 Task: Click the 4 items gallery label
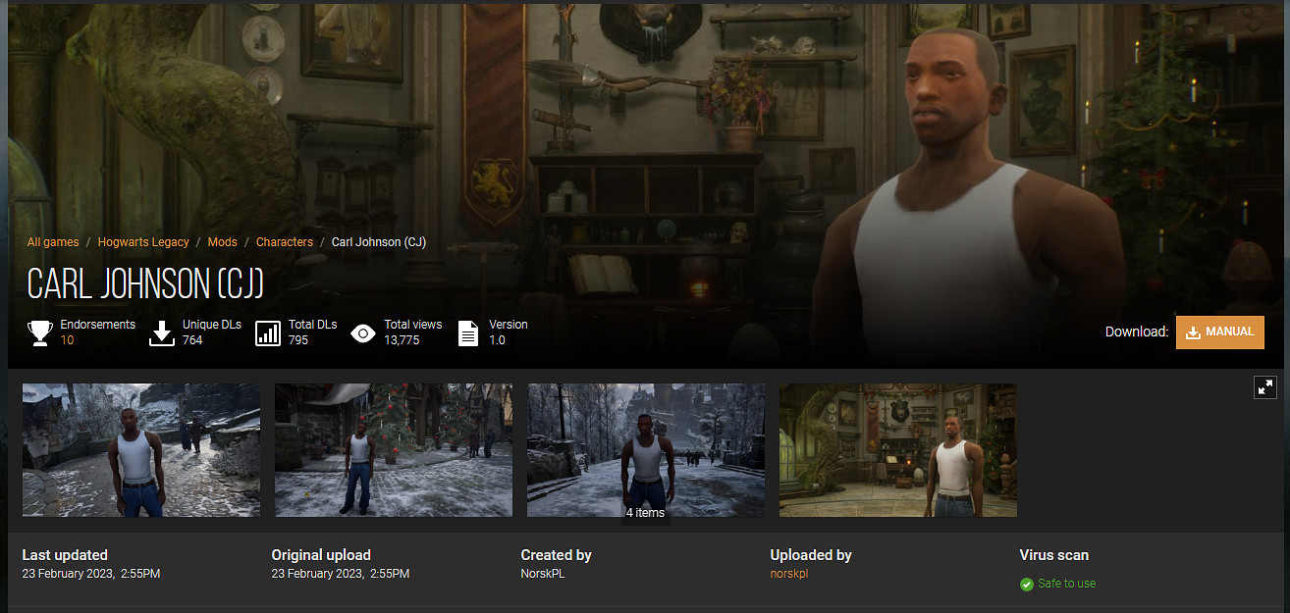point(646,513)
